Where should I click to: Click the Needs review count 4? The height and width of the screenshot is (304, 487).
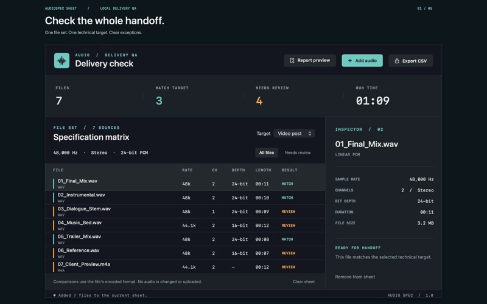click(259, 100)
